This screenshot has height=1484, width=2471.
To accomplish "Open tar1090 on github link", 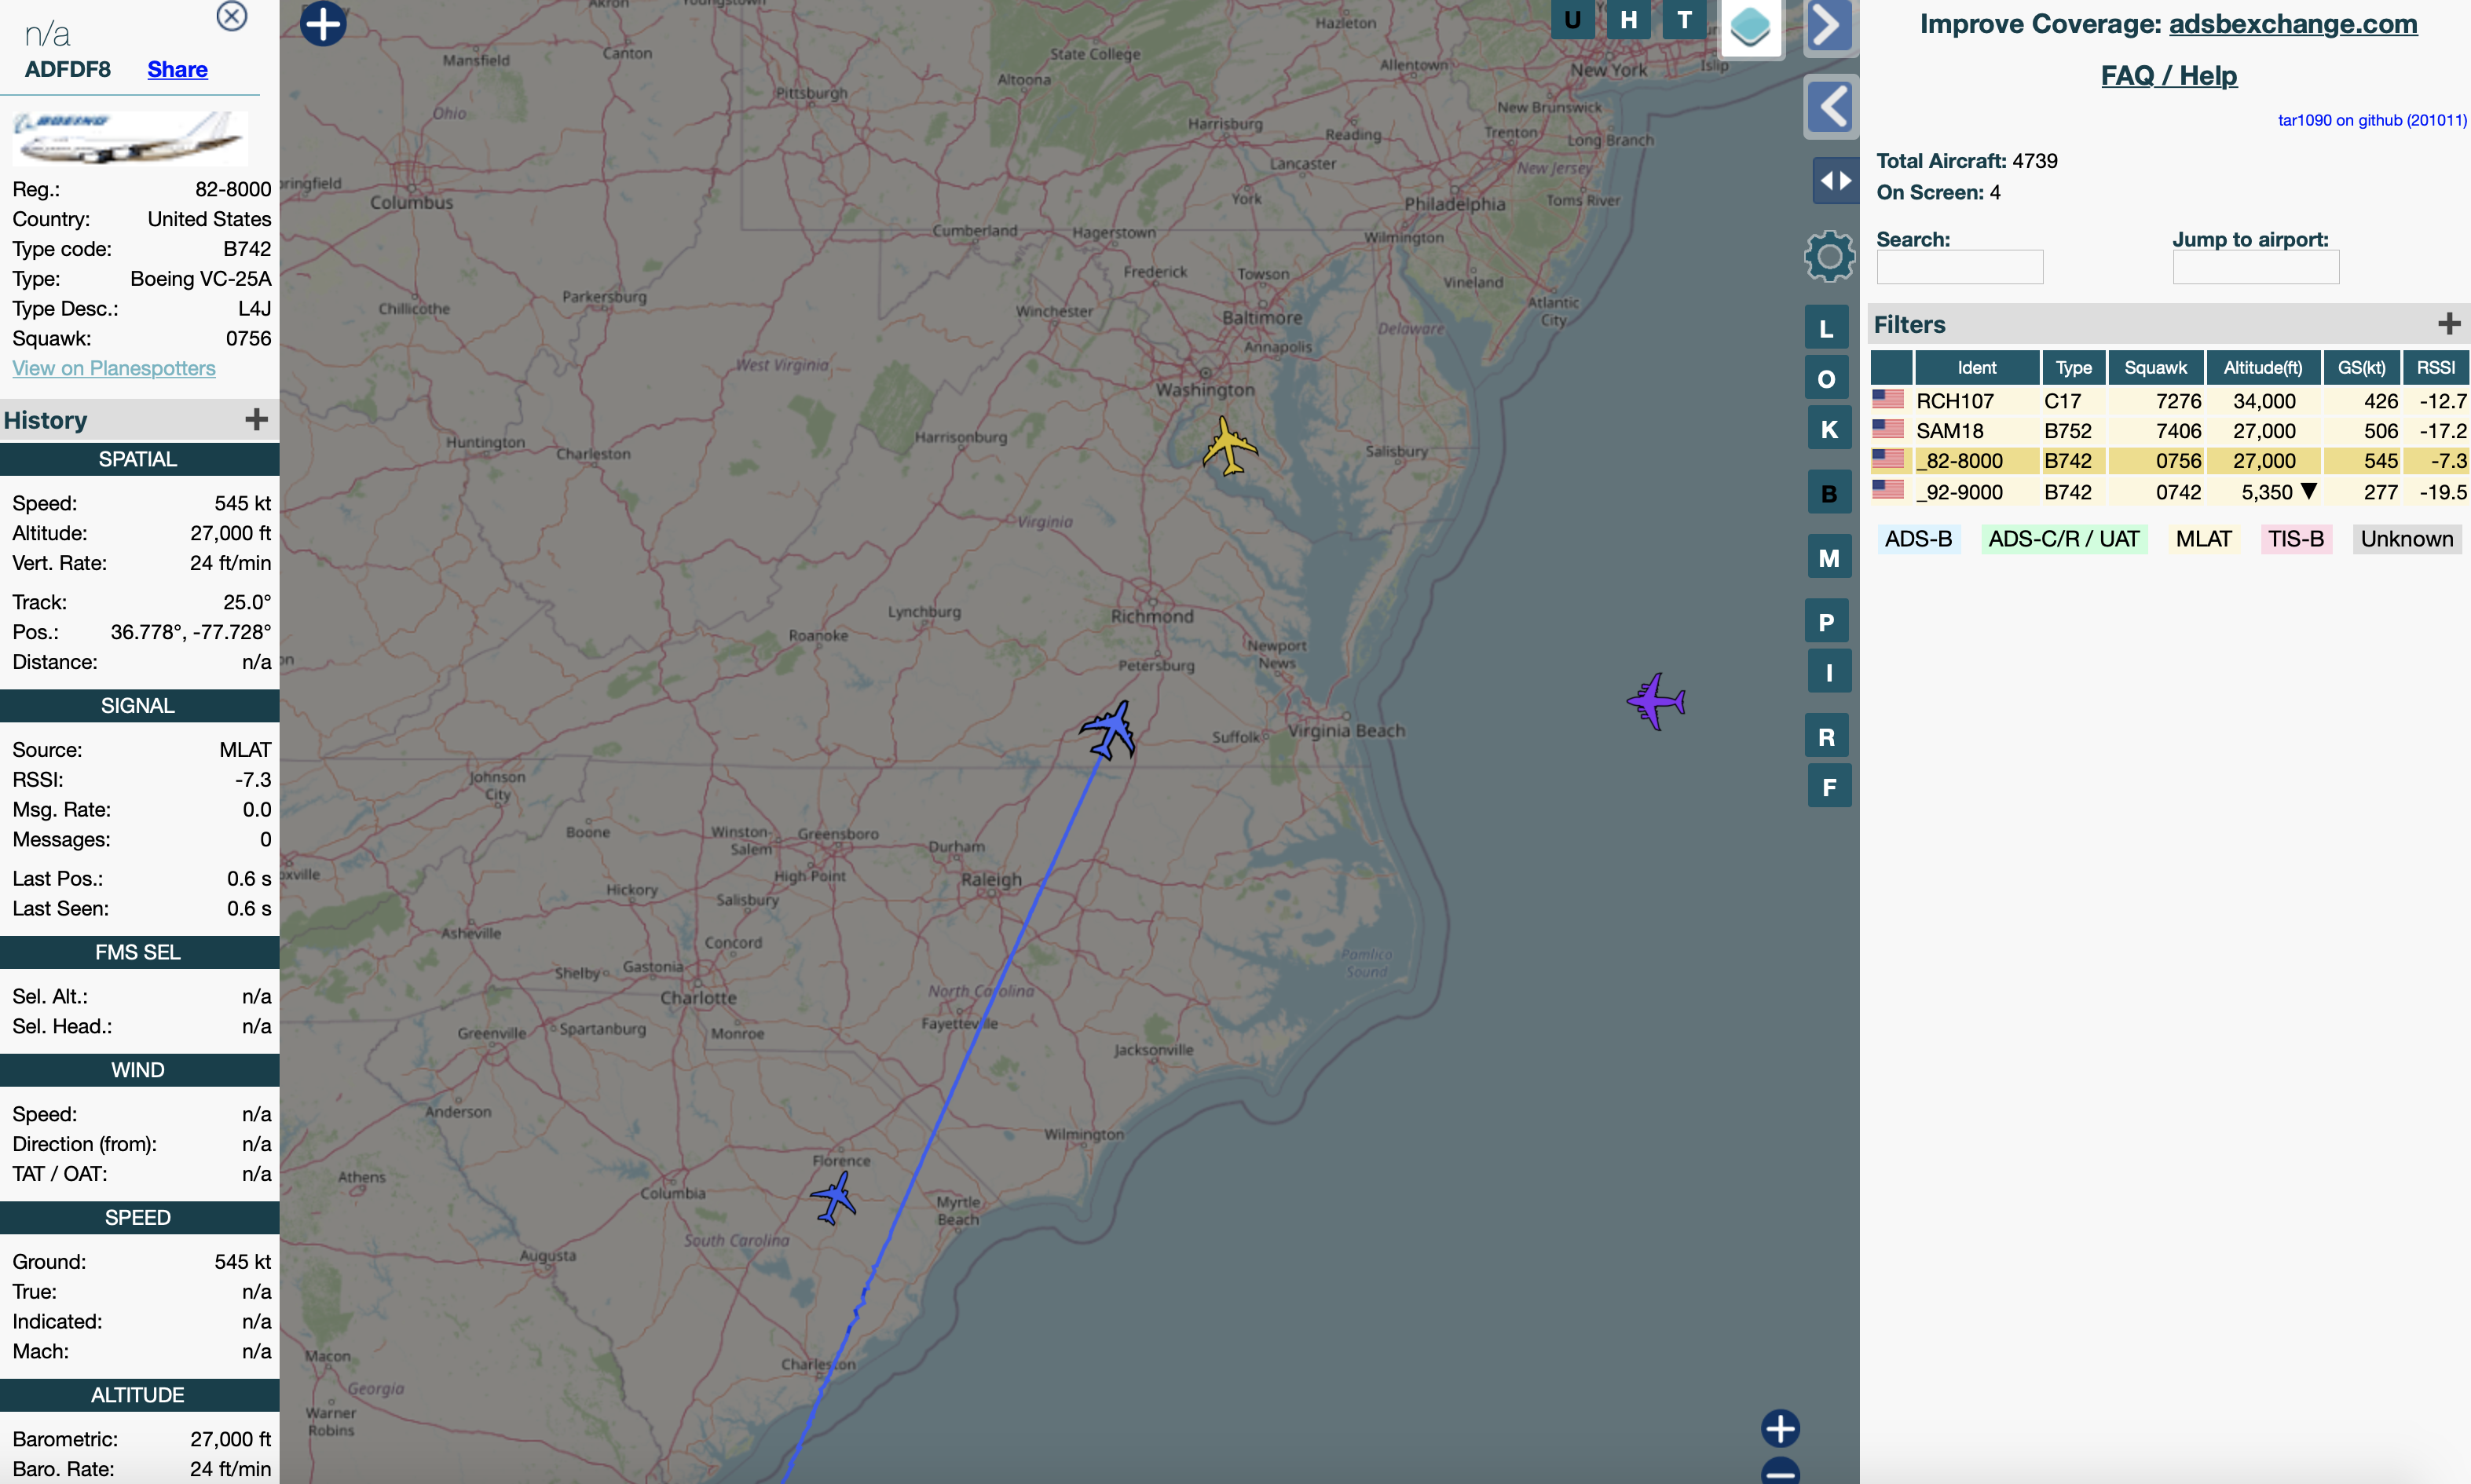I will tap(2371, 120).
